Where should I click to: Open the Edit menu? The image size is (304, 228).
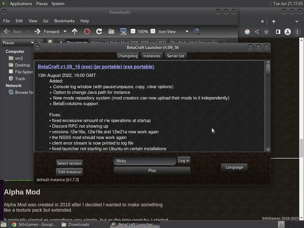19,21
